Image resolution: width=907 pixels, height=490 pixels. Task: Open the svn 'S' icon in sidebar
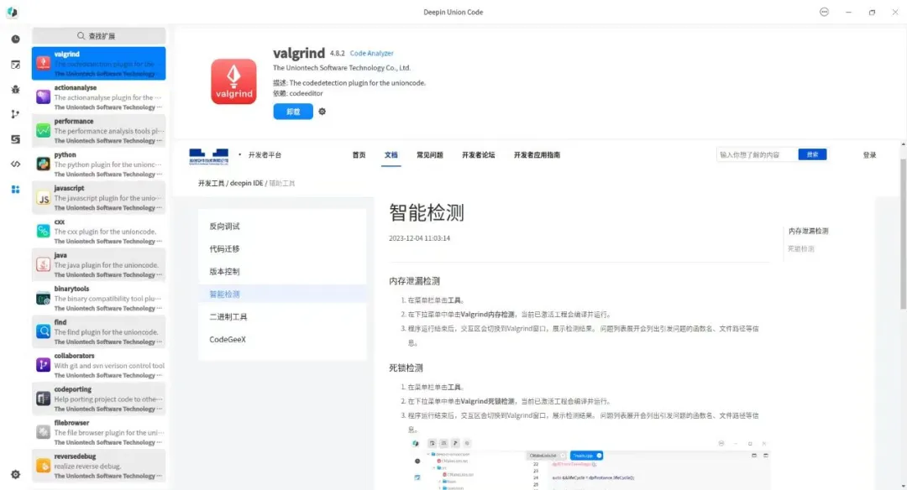16,139
